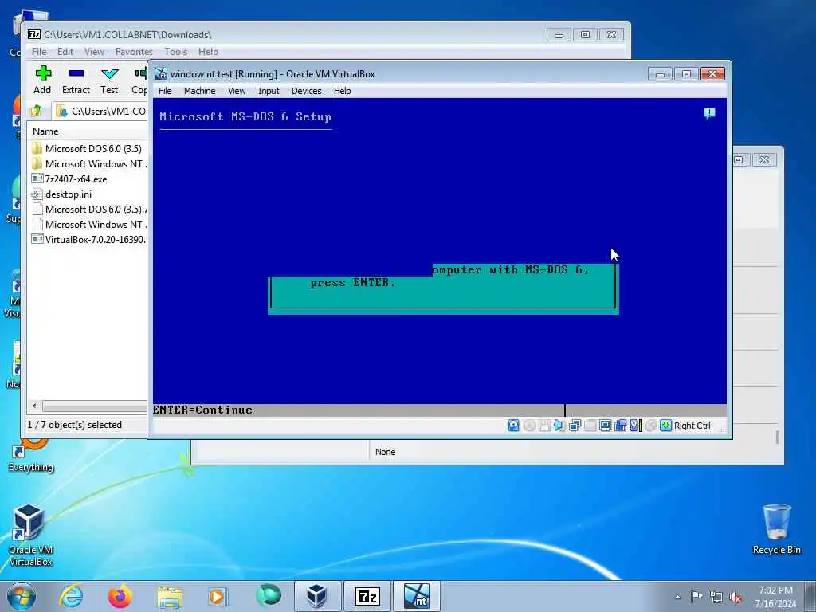Click the green keyboard capture indicator
Image resolution: width=816 pixels, height=612 pixels.
(665, 426)
